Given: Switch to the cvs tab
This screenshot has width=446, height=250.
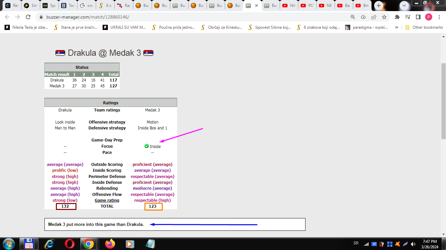Looking at the screenshot, I should coord(86,6).
